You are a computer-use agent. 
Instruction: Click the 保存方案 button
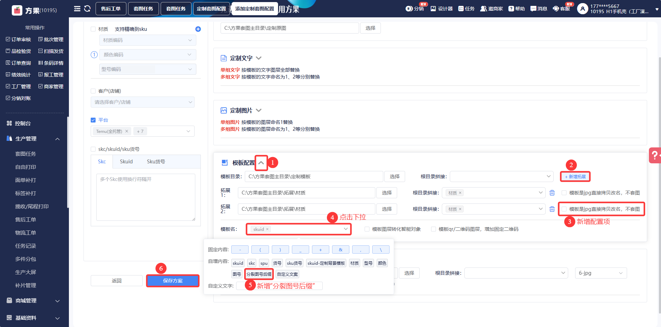(x=172, y=281)
